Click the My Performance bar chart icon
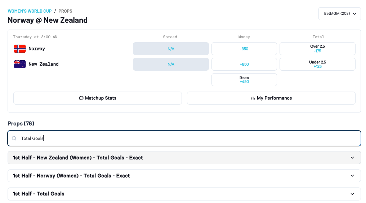 click(253, 98)
